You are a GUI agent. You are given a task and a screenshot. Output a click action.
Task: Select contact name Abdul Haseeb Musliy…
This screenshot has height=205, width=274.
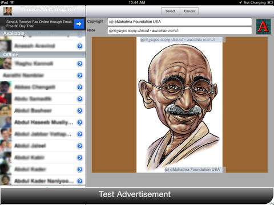[44, 122]
